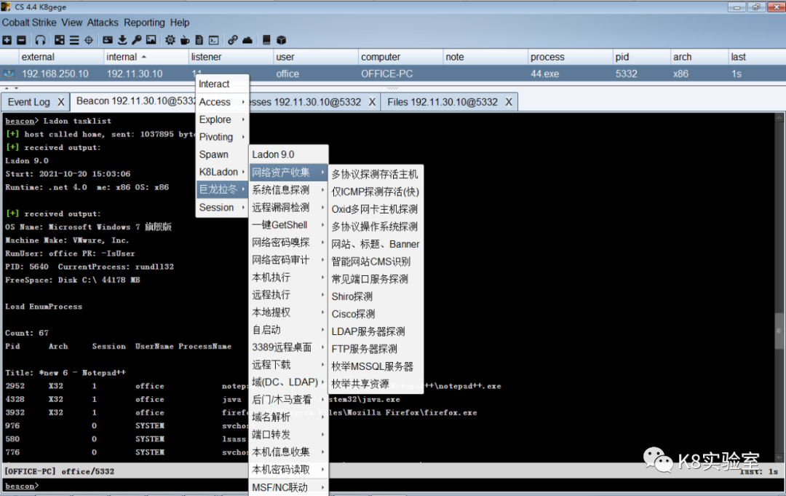The image size is (786, 496).
Task: Click the gear icon for Windows executable
Action: pos(170,40)
